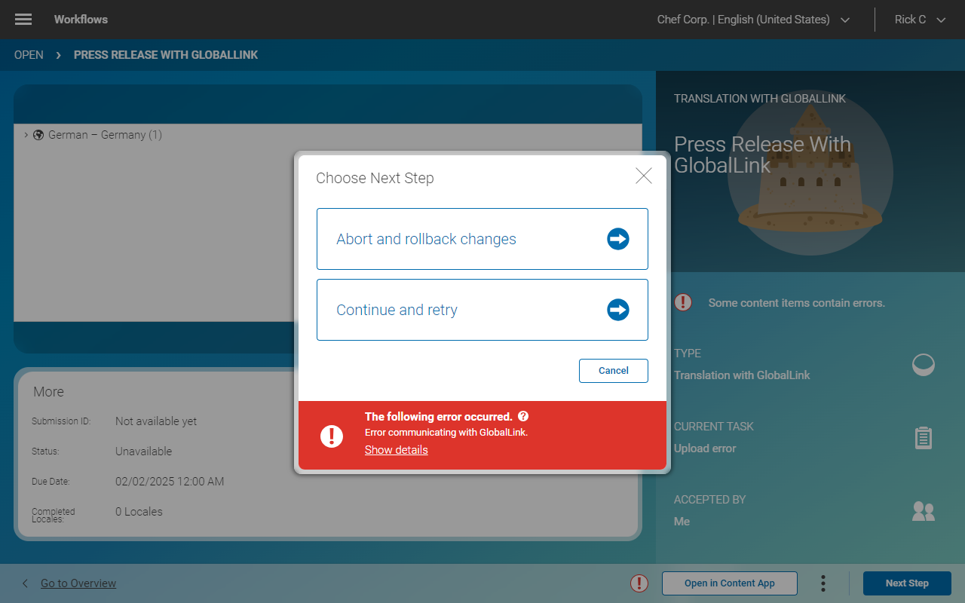Click the arrow icon on Abort and rollback changes

point(617,238)
